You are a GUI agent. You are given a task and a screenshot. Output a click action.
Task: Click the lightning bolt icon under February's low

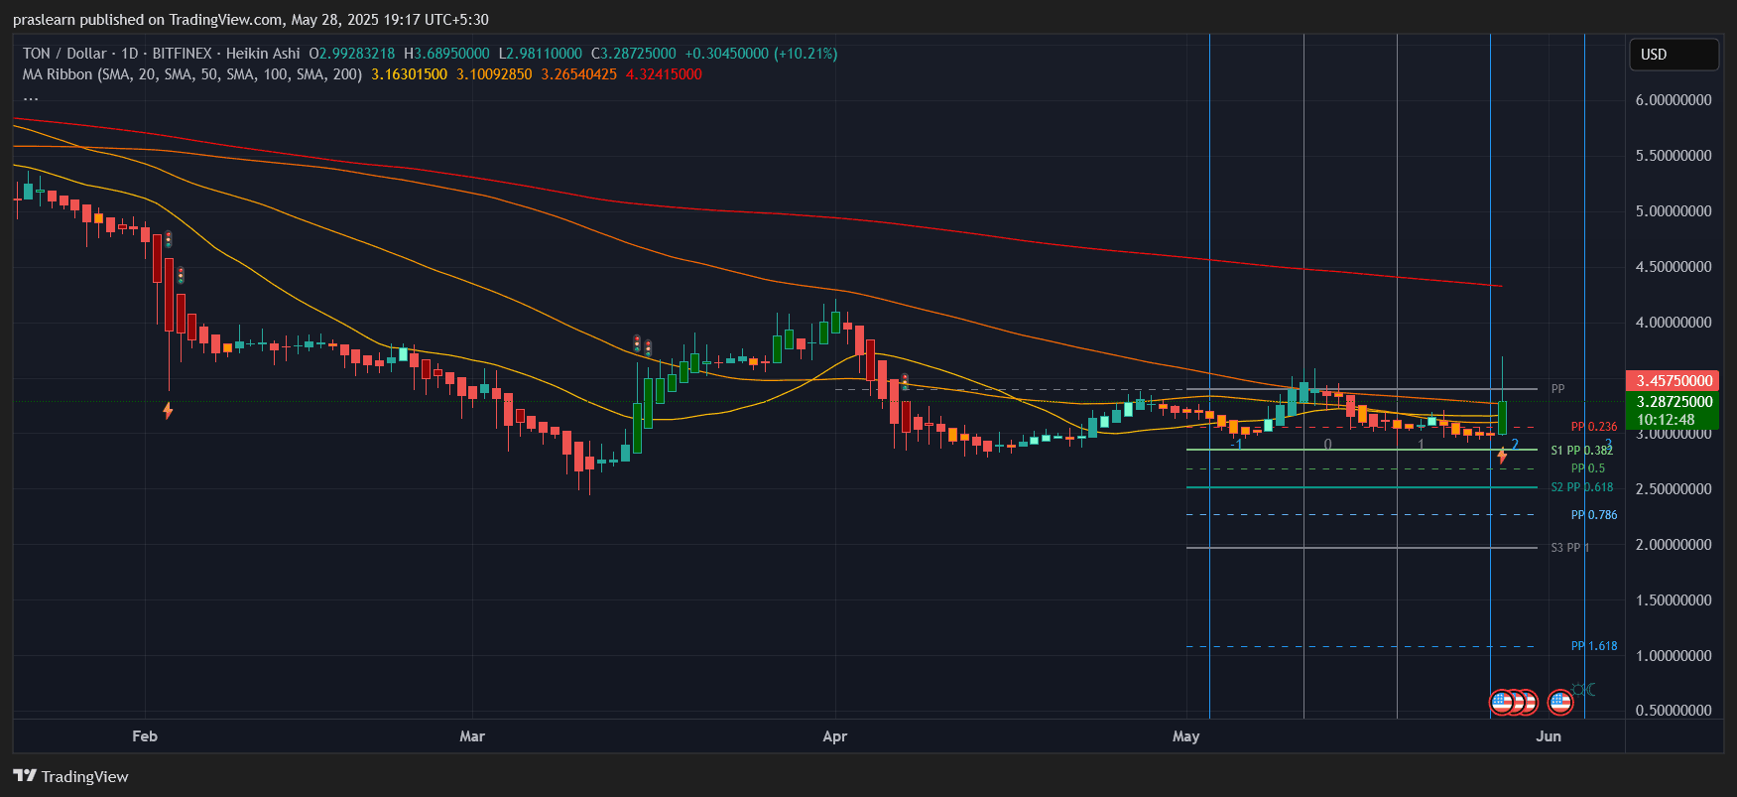click(168, 410)
